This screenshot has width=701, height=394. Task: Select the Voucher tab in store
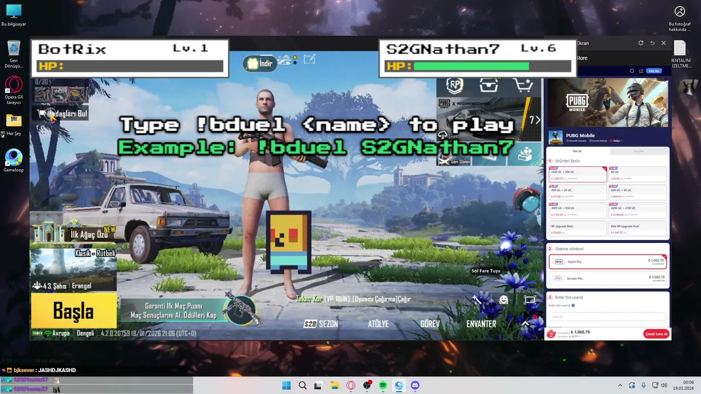(x=639, y=151)
